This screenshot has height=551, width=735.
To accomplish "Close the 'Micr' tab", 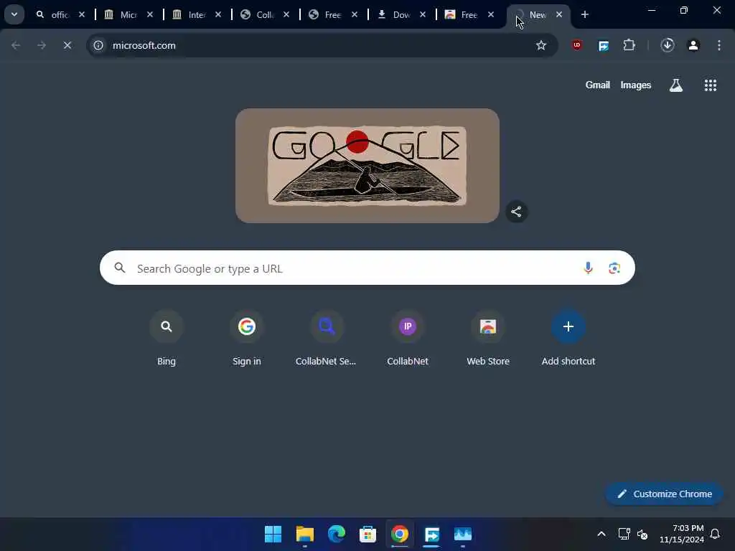I will [x=150, y=14].
